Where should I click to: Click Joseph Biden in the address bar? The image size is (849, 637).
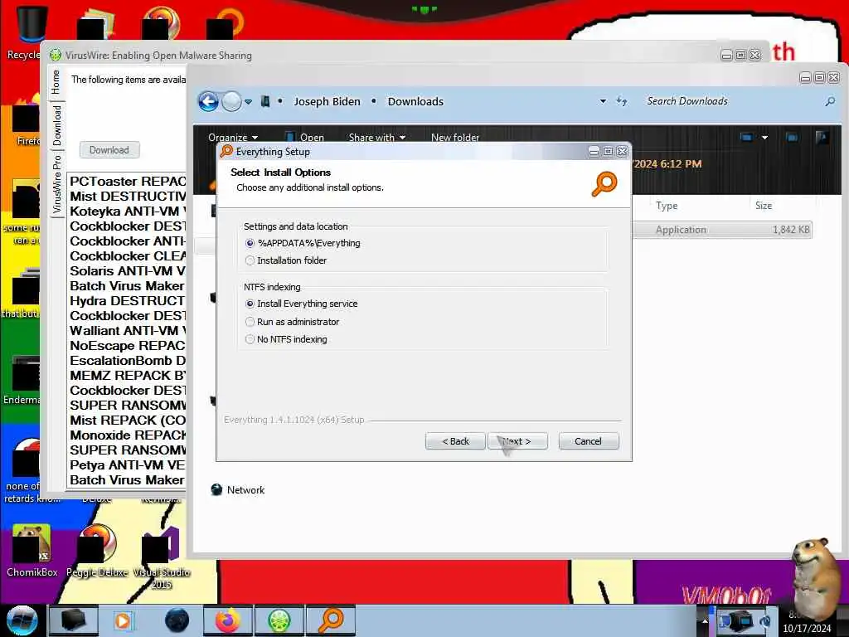click(x=327, y=102)
